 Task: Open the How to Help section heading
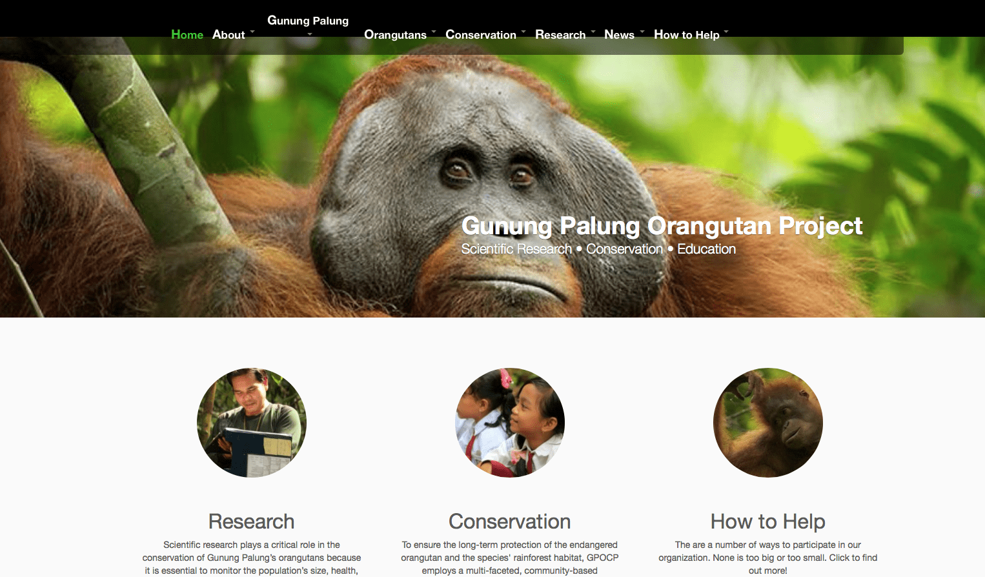pyautogui.click(x=768, y=521)
